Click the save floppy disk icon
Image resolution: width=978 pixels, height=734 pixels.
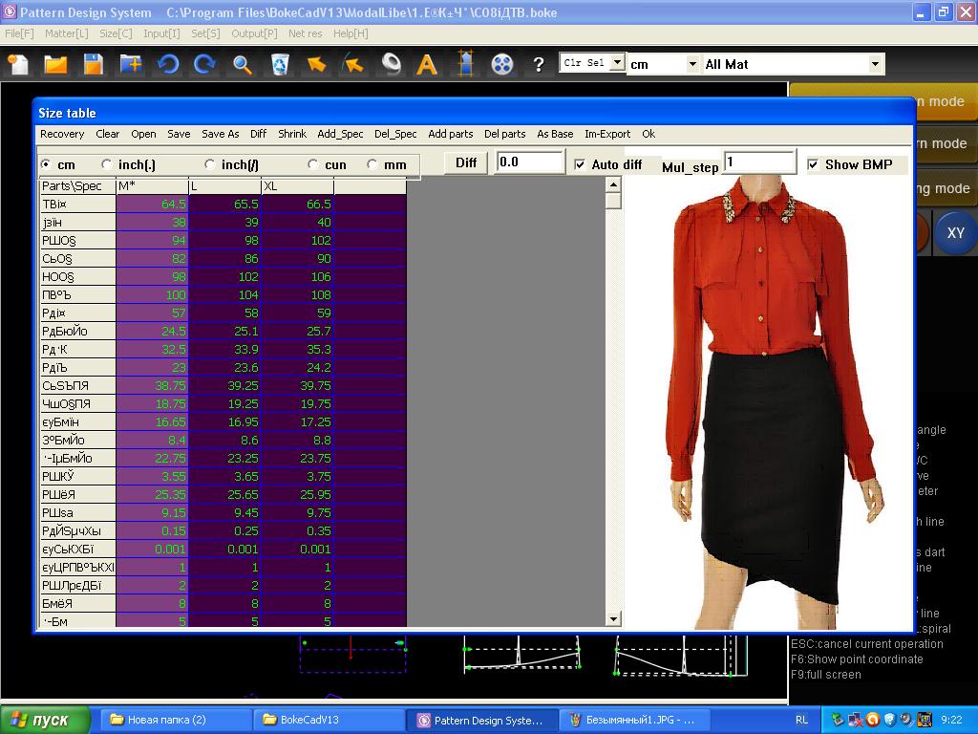point(93,64)
